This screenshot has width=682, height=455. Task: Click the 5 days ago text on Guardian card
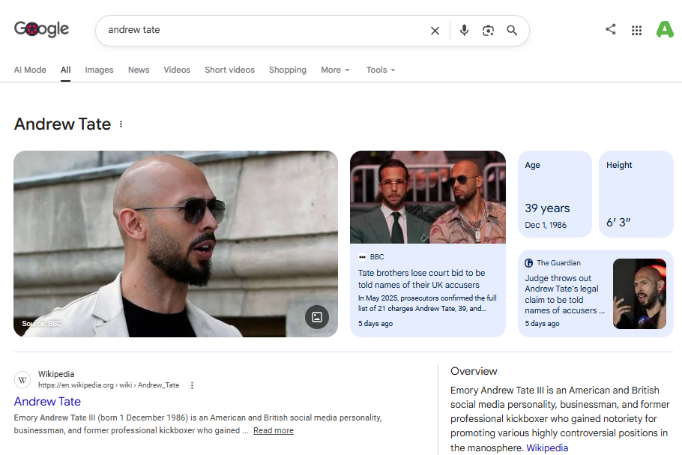tap(542, 324)
